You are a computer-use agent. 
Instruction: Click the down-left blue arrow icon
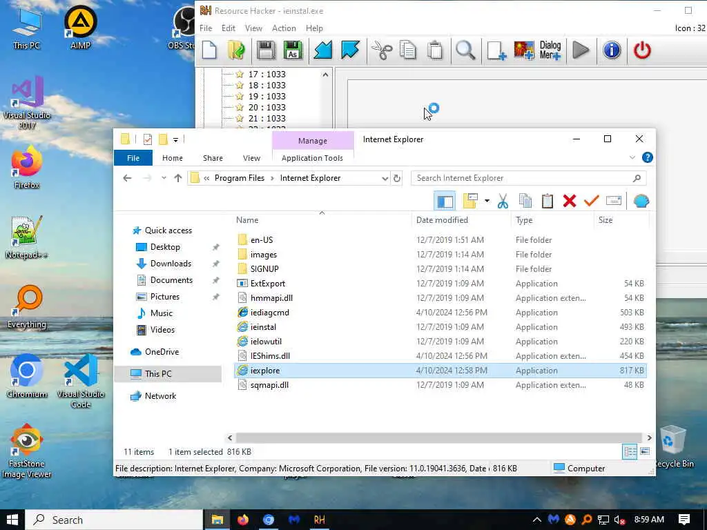coord(323,50)
